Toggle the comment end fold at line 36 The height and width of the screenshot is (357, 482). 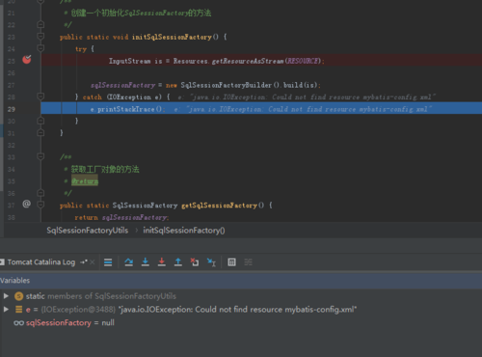tap(40, 193)
